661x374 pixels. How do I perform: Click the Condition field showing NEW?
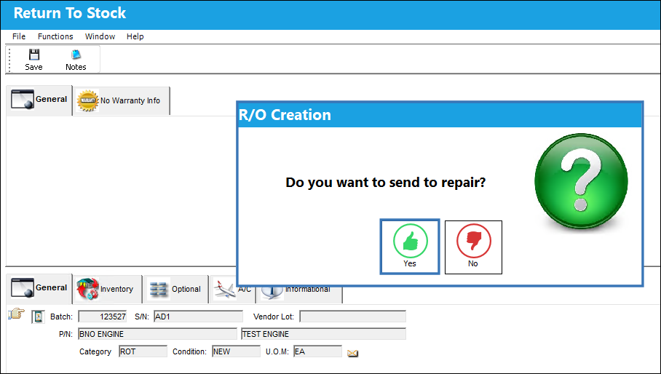[x=236, y=351]
